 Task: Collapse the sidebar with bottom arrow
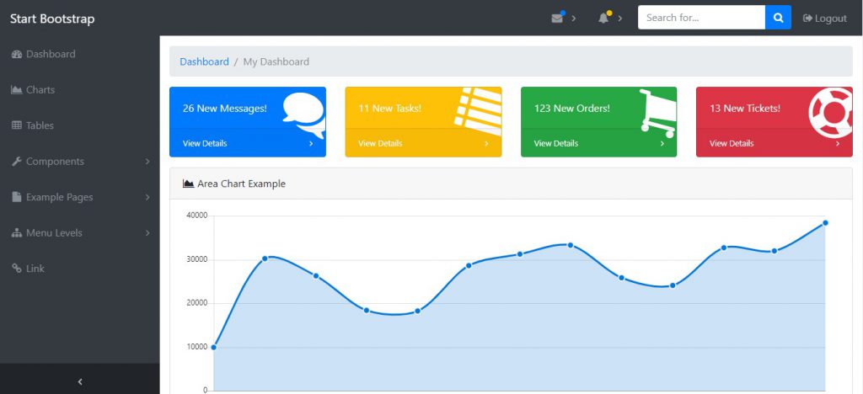80,381
